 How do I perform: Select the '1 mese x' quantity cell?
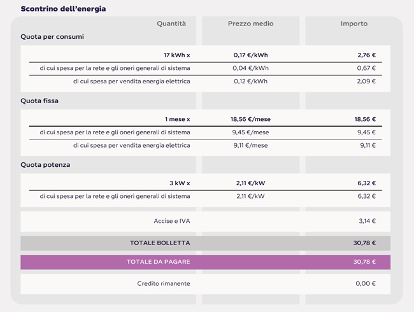[178, 119]
